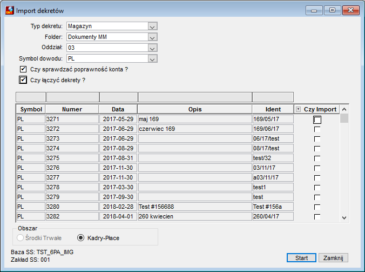Check Czy Import for row 3280
This screenshot has height=272, width=365.
[317, 207]
